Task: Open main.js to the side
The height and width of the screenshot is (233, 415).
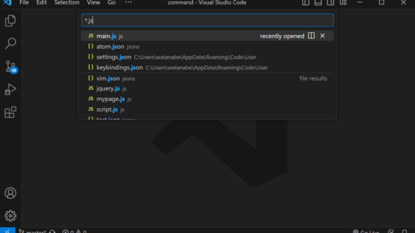Action: pyautogui.click(x=311, y=36)
